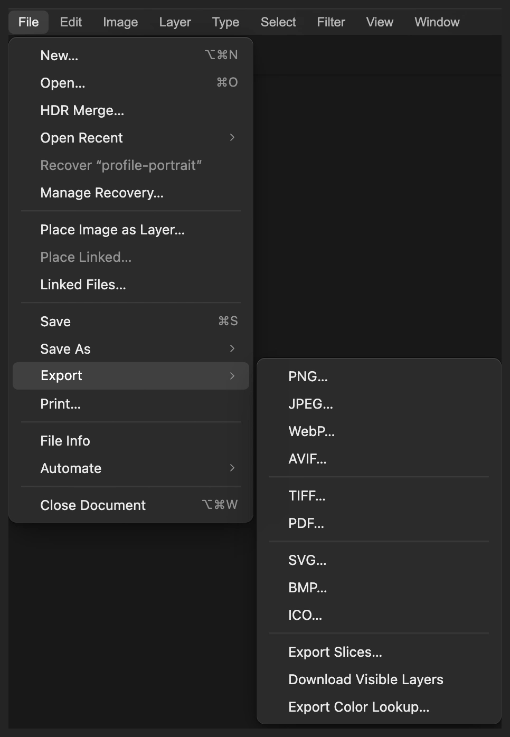This screenshot has width=510, height=737.
Task: Open the View menu
Action: tap(380, 22)
